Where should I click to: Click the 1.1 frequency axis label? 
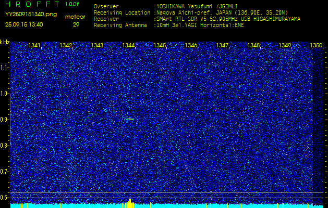(x=5, y=68)
